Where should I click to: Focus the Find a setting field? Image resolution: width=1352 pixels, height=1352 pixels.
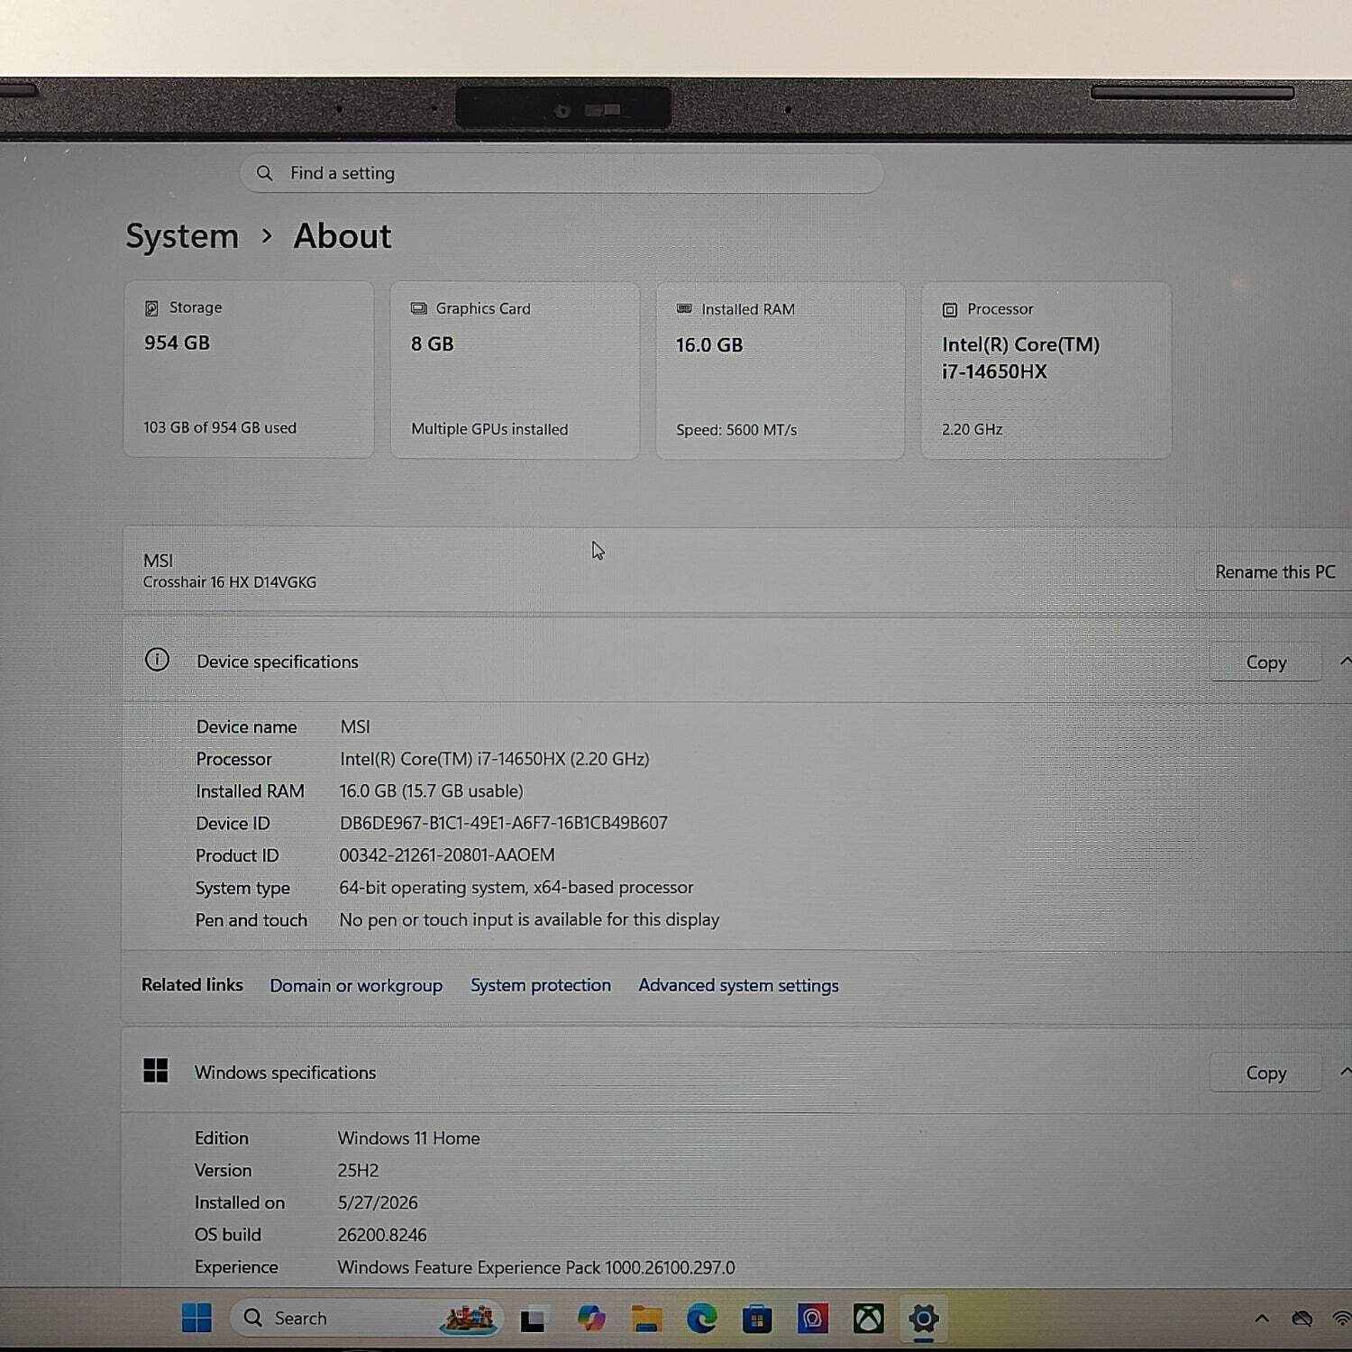[x=562, y=173]
